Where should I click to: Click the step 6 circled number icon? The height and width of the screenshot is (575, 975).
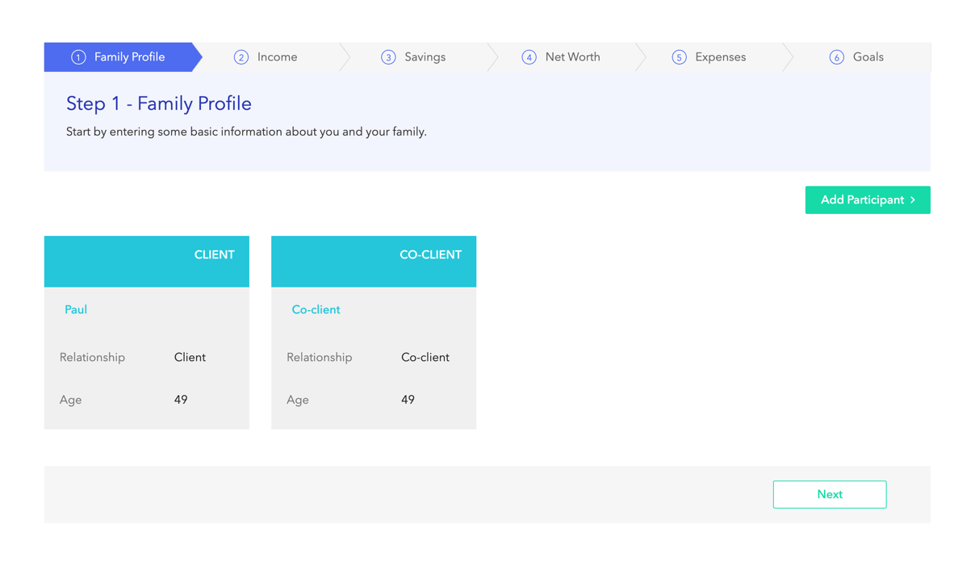tap(837, 57)
